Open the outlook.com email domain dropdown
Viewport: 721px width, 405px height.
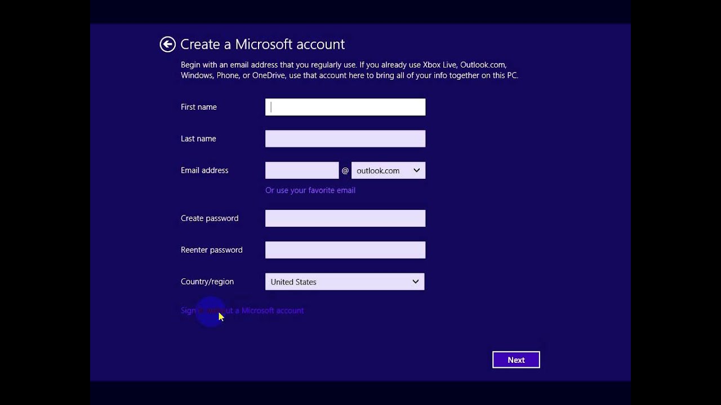click(x=388, y=170)
